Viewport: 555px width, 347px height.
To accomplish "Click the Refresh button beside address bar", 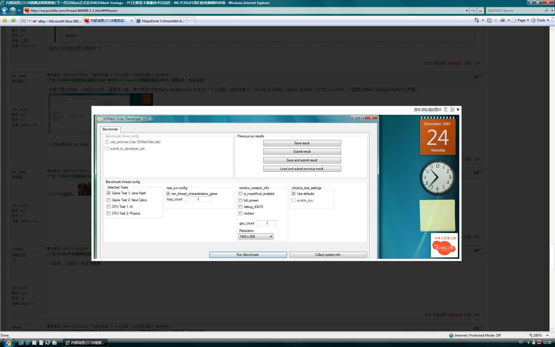I will 473,11.
